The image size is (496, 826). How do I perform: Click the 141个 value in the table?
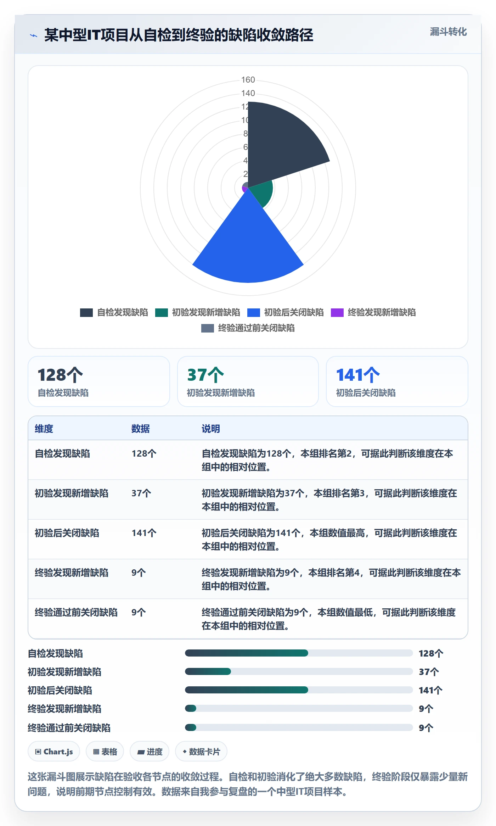click(x=144, y=533)
